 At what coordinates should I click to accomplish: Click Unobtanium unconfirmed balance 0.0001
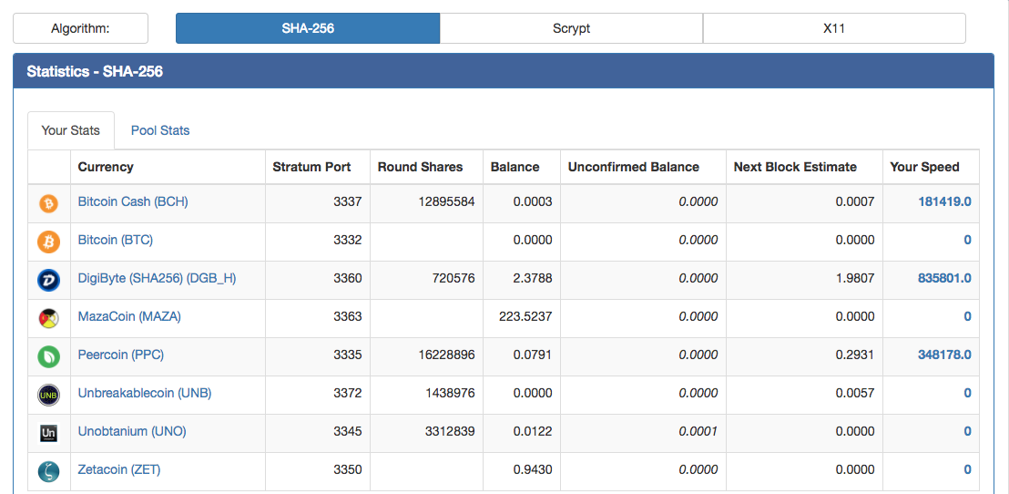click(698, 431)
